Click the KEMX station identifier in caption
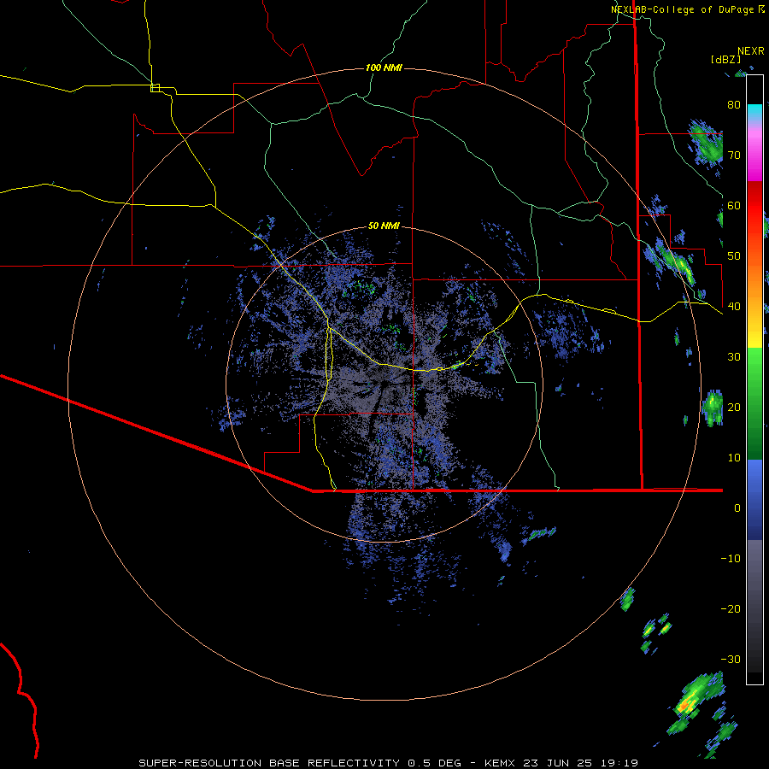Viewport: 769px width, 769px height. coord(502,763)
